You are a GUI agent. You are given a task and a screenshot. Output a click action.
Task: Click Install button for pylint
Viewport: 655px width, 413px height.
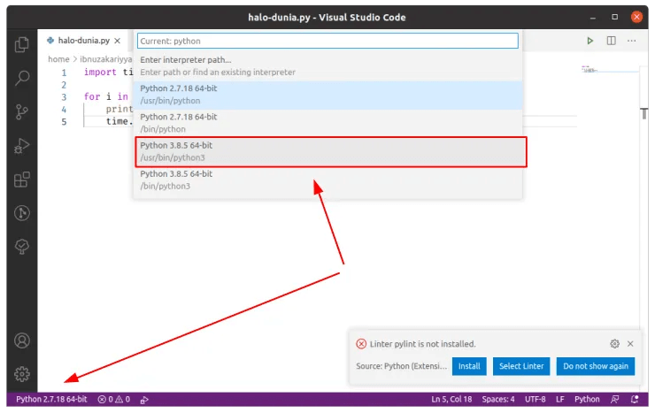click(x=469, y=366)
